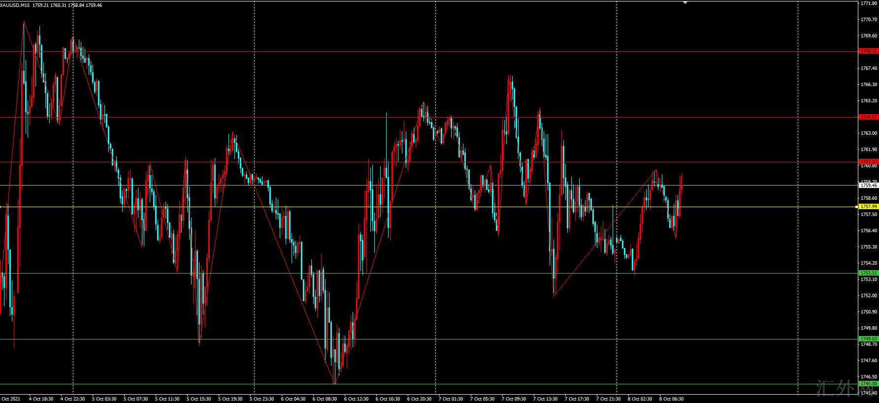Click the 8 Oct 02:30 time label
The width and height of the screenshot is (879, 403).
(640, 399)
